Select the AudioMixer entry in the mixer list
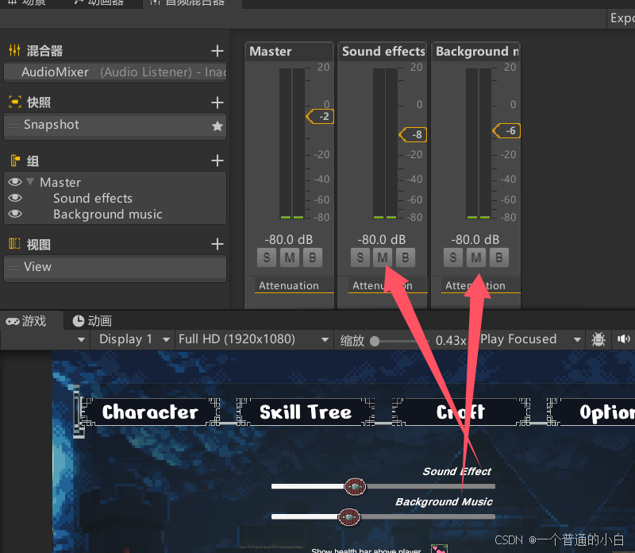The width and height of the screenshot is (635, 553). (x=115, y=72)
